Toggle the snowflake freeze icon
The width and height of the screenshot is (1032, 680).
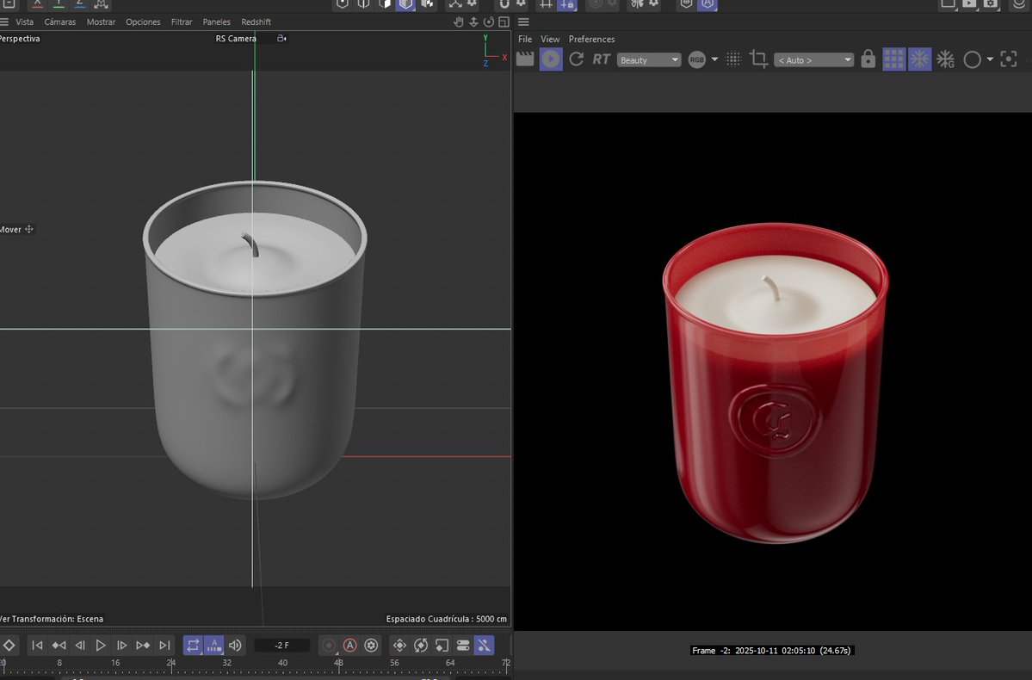click(x=919, y=59)
